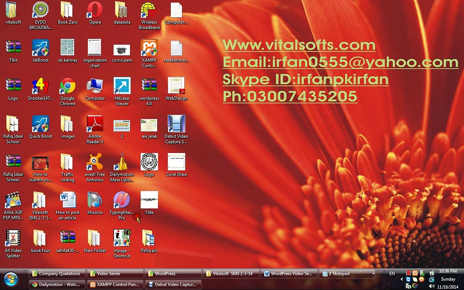This screenshot has width=464, height=290.
Task: Open the Computer desktop icon
Action: [95, 89]
